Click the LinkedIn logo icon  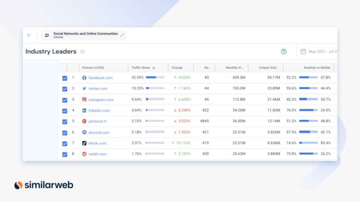click(x=84, y=110)
